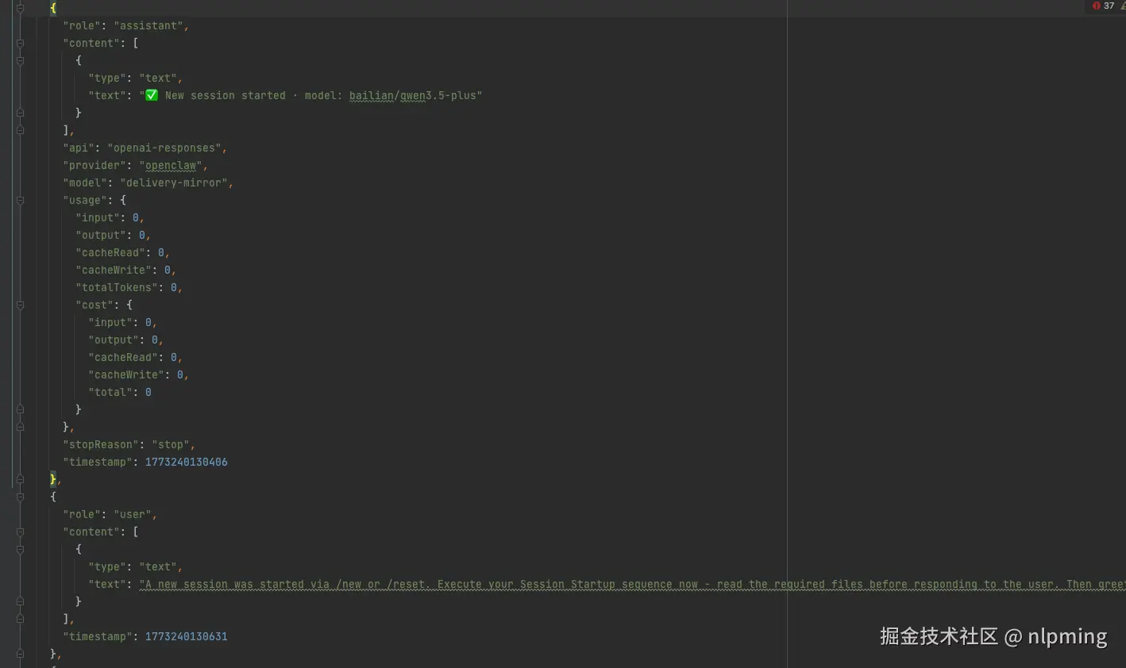Click the "usage" key name

[x=86, y=201]
